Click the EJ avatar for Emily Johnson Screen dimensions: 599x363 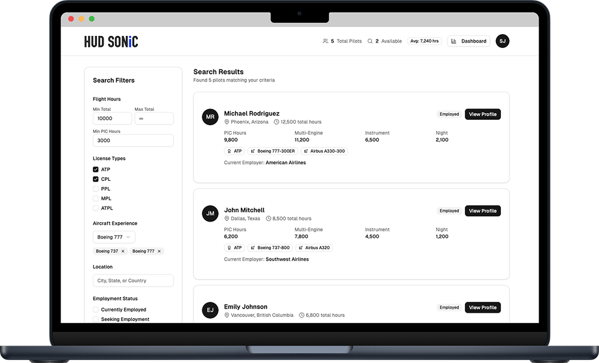210,310
